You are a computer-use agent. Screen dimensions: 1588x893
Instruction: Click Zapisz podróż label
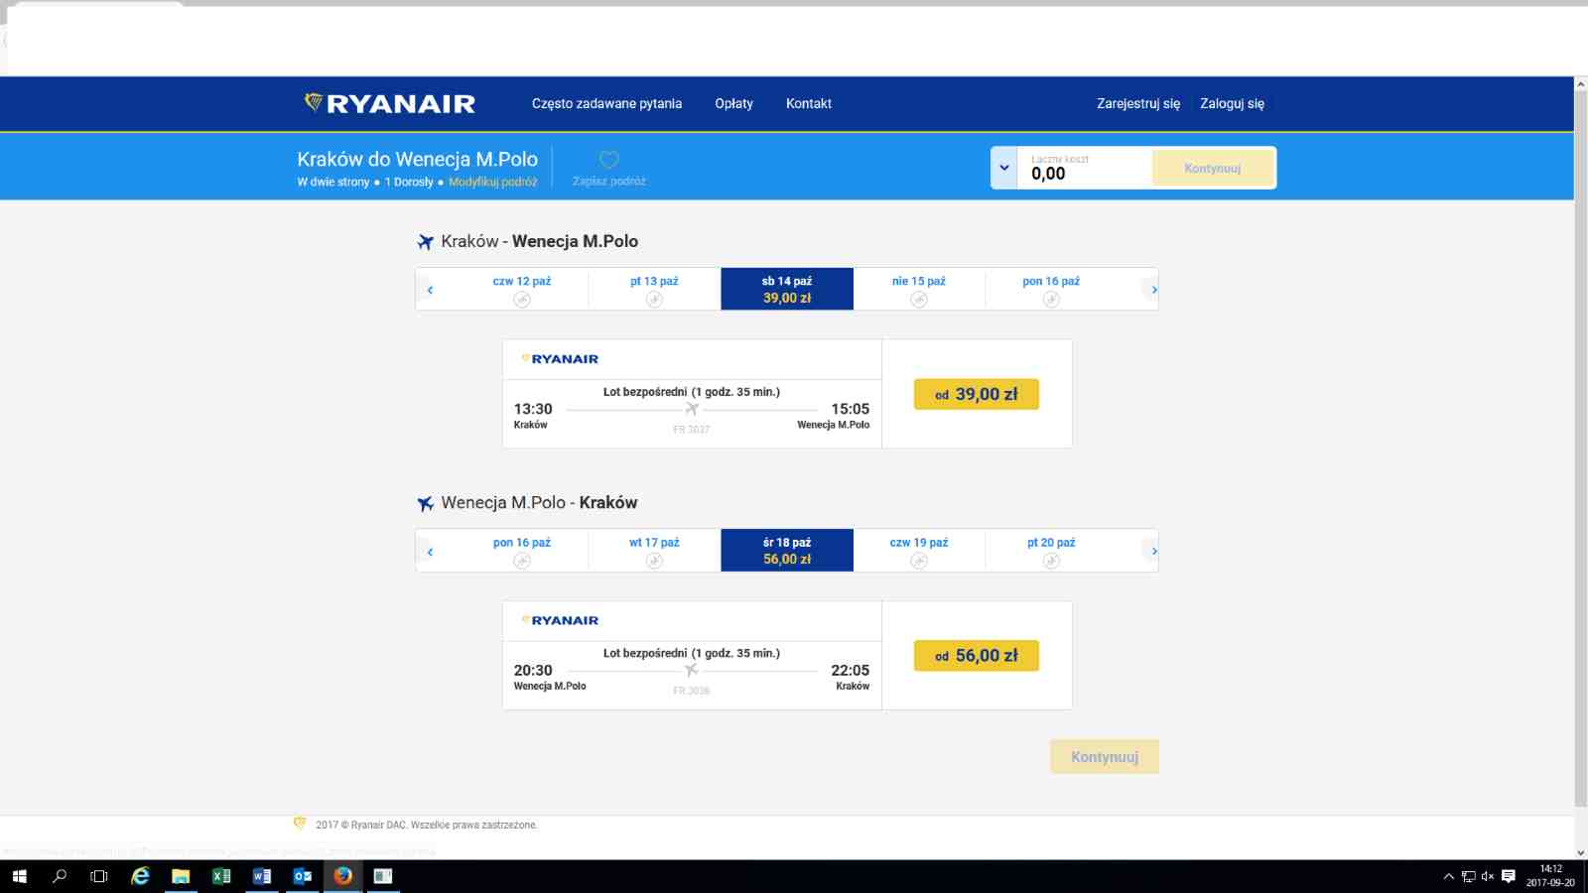point(609,181)
